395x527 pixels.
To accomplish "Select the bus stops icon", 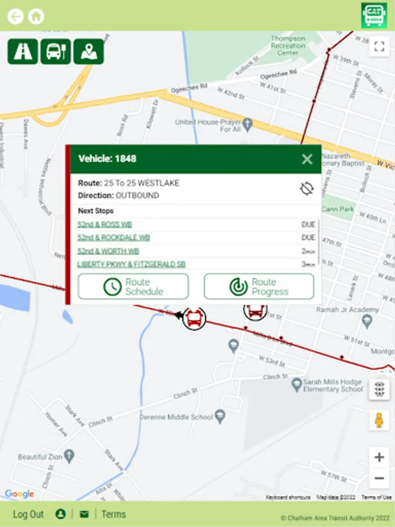I will click(56, 52).
